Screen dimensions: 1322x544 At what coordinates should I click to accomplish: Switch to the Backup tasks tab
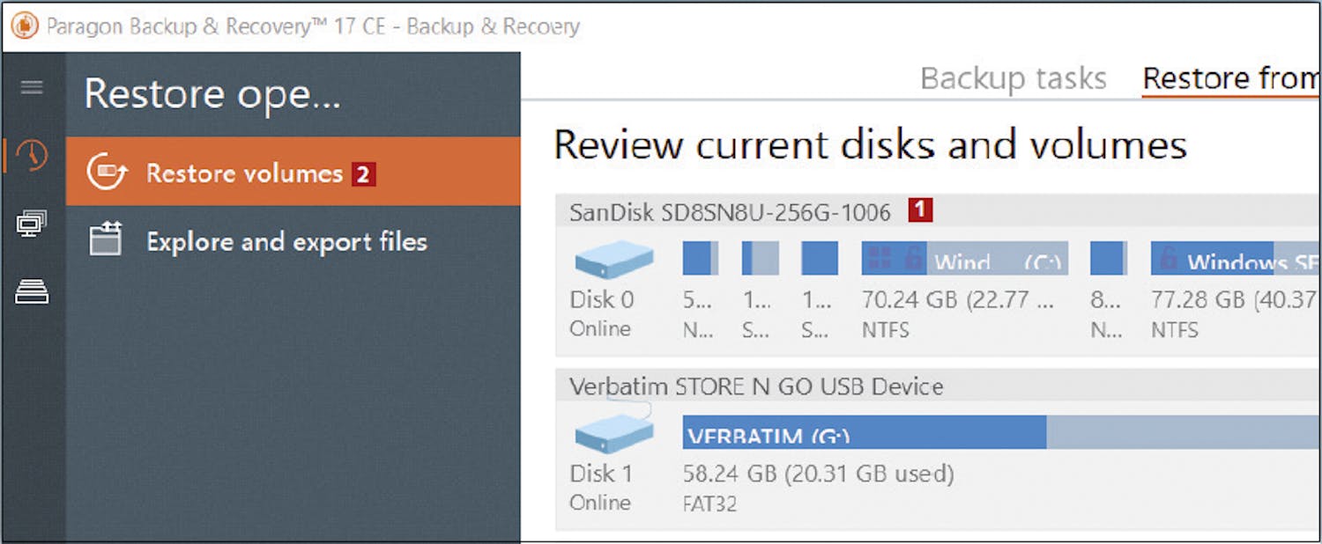tap(1013, 78)
